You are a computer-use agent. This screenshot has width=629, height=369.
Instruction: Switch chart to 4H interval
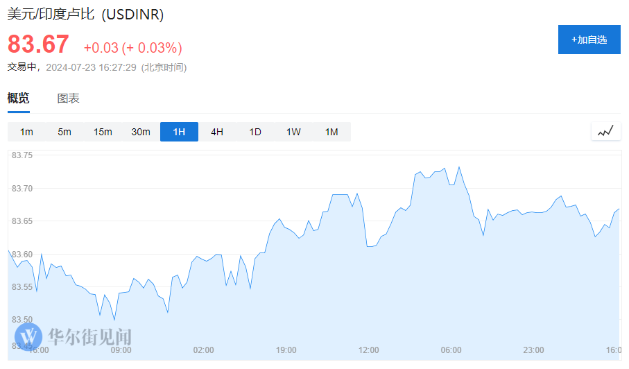[217, 132]
